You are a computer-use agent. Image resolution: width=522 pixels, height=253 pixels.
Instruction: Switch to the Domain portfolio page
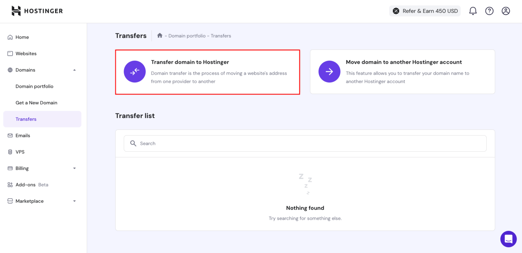[34, 86]
